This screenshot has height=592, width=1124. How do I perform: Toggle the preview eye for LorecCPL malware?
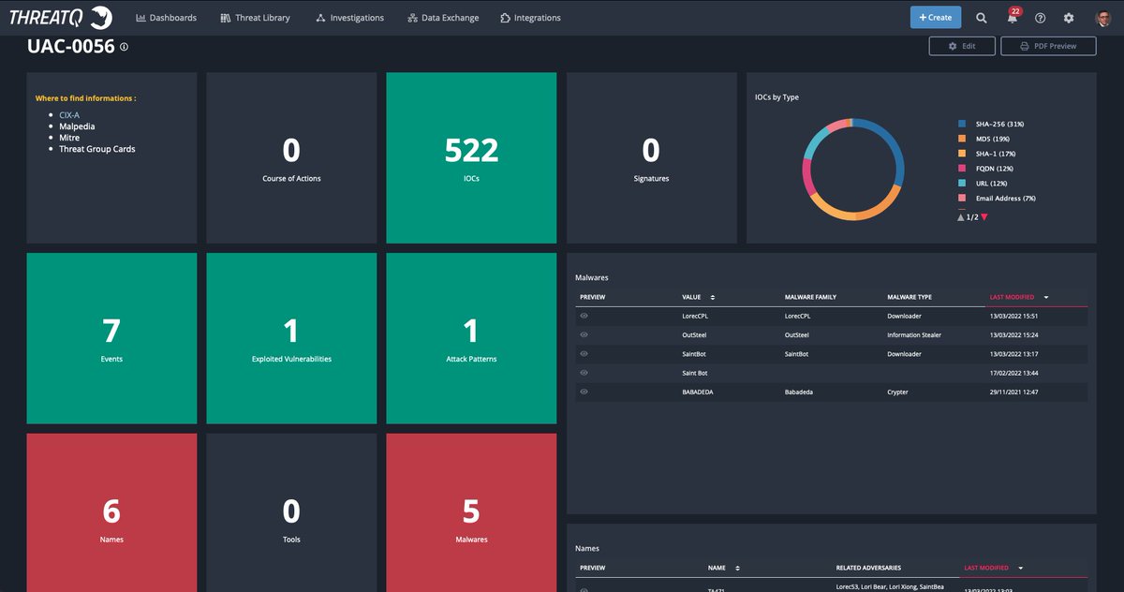click(583, 316)
